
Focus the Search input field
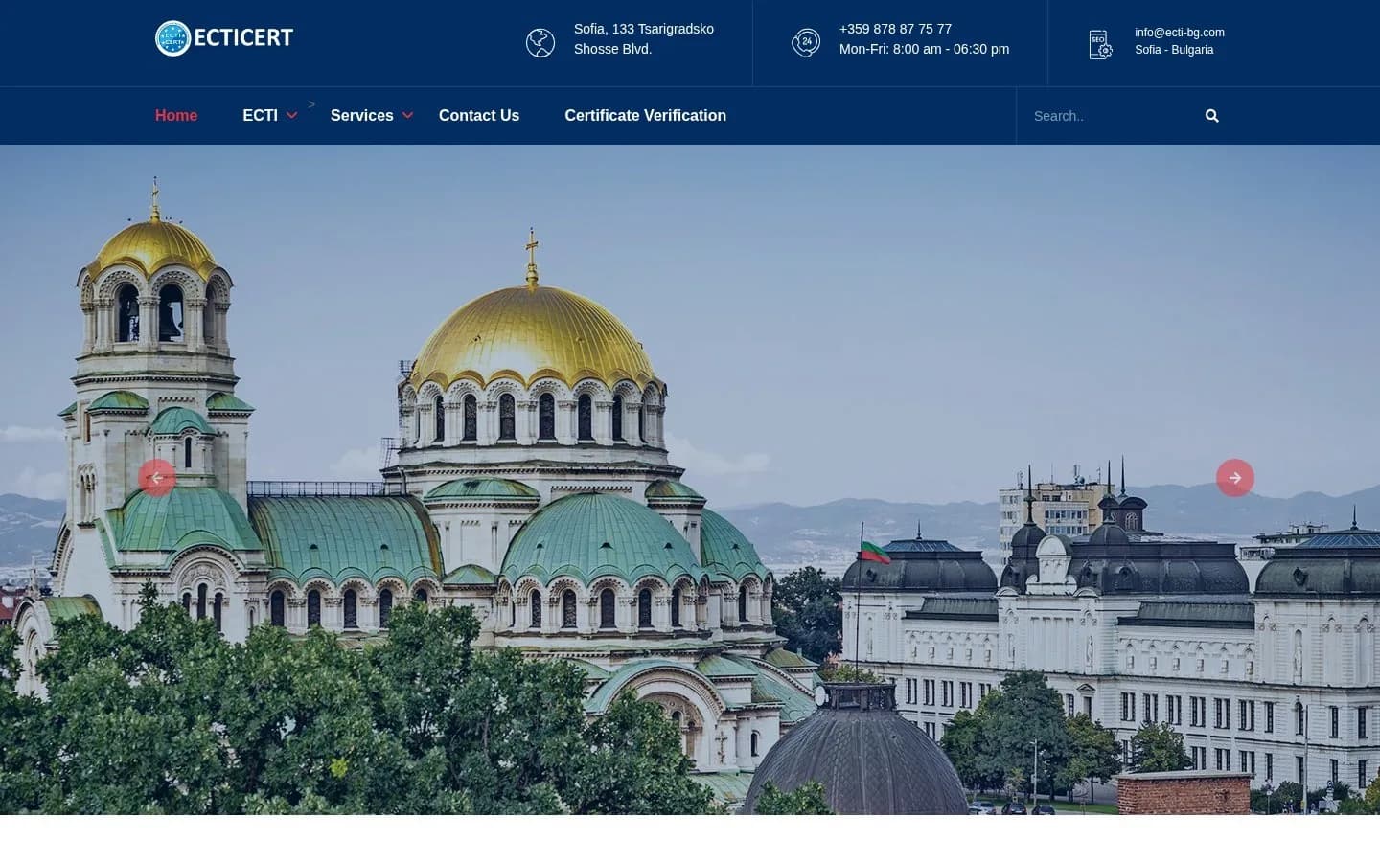1112,116
